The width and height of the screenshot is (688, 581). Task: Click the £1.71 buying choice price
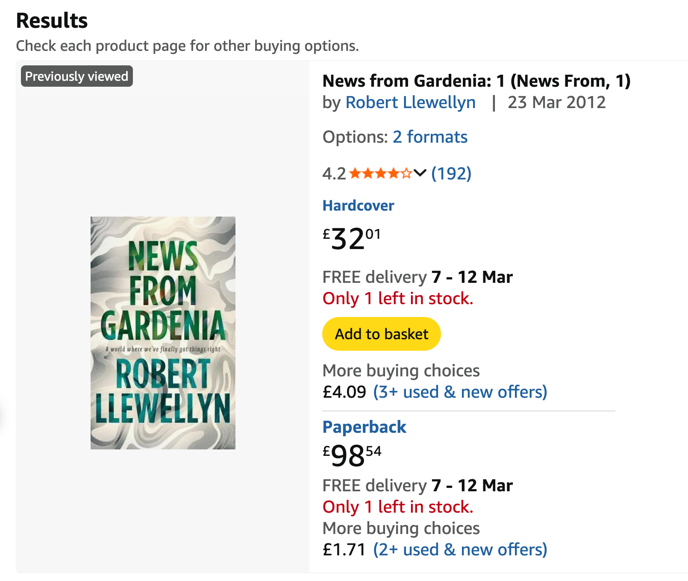(x=344, y=549)
